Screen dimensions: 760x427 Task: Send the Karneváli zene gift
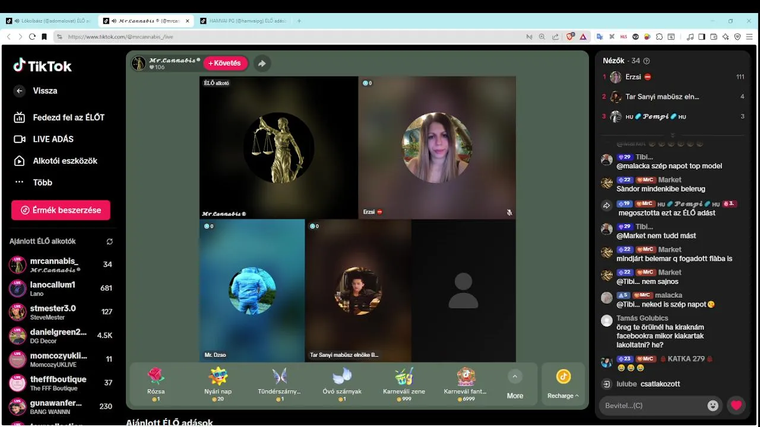click(403, 384)
